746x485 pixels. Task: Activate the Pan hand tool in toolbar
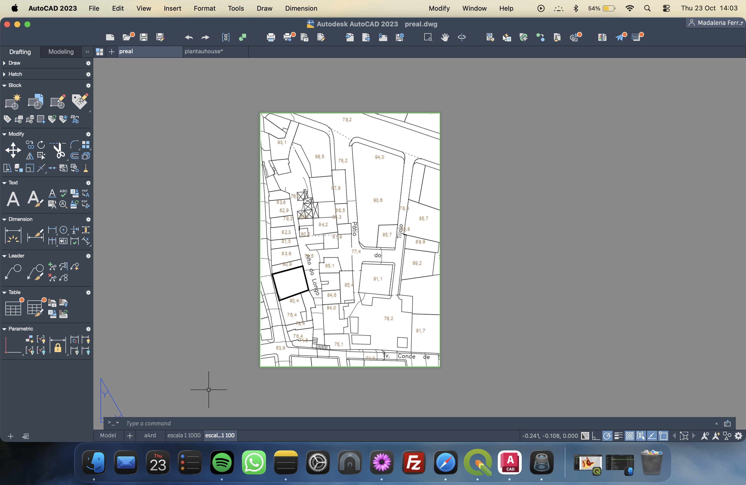445,38
